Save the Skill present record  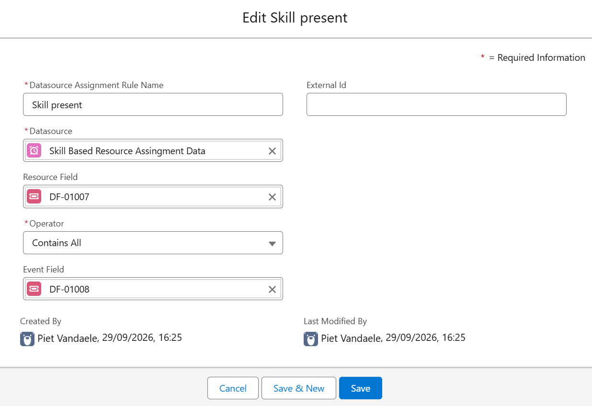pos(361,388)
